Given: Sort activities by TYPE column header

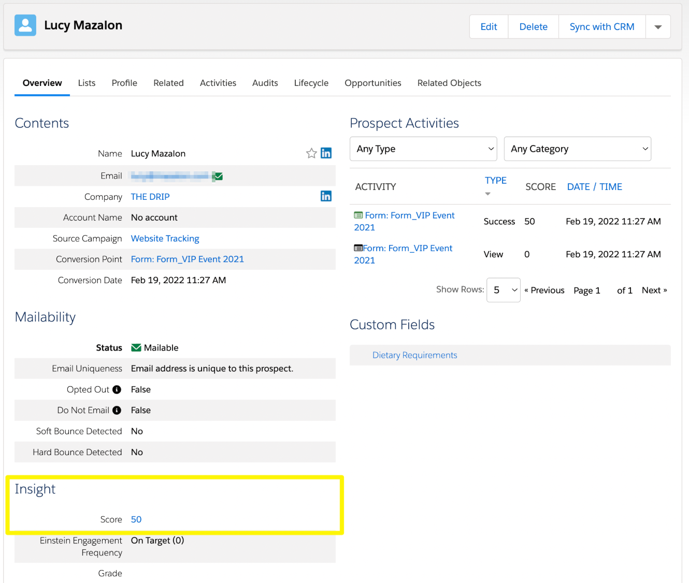Looking at the screenshot, I should click(496, 180).
